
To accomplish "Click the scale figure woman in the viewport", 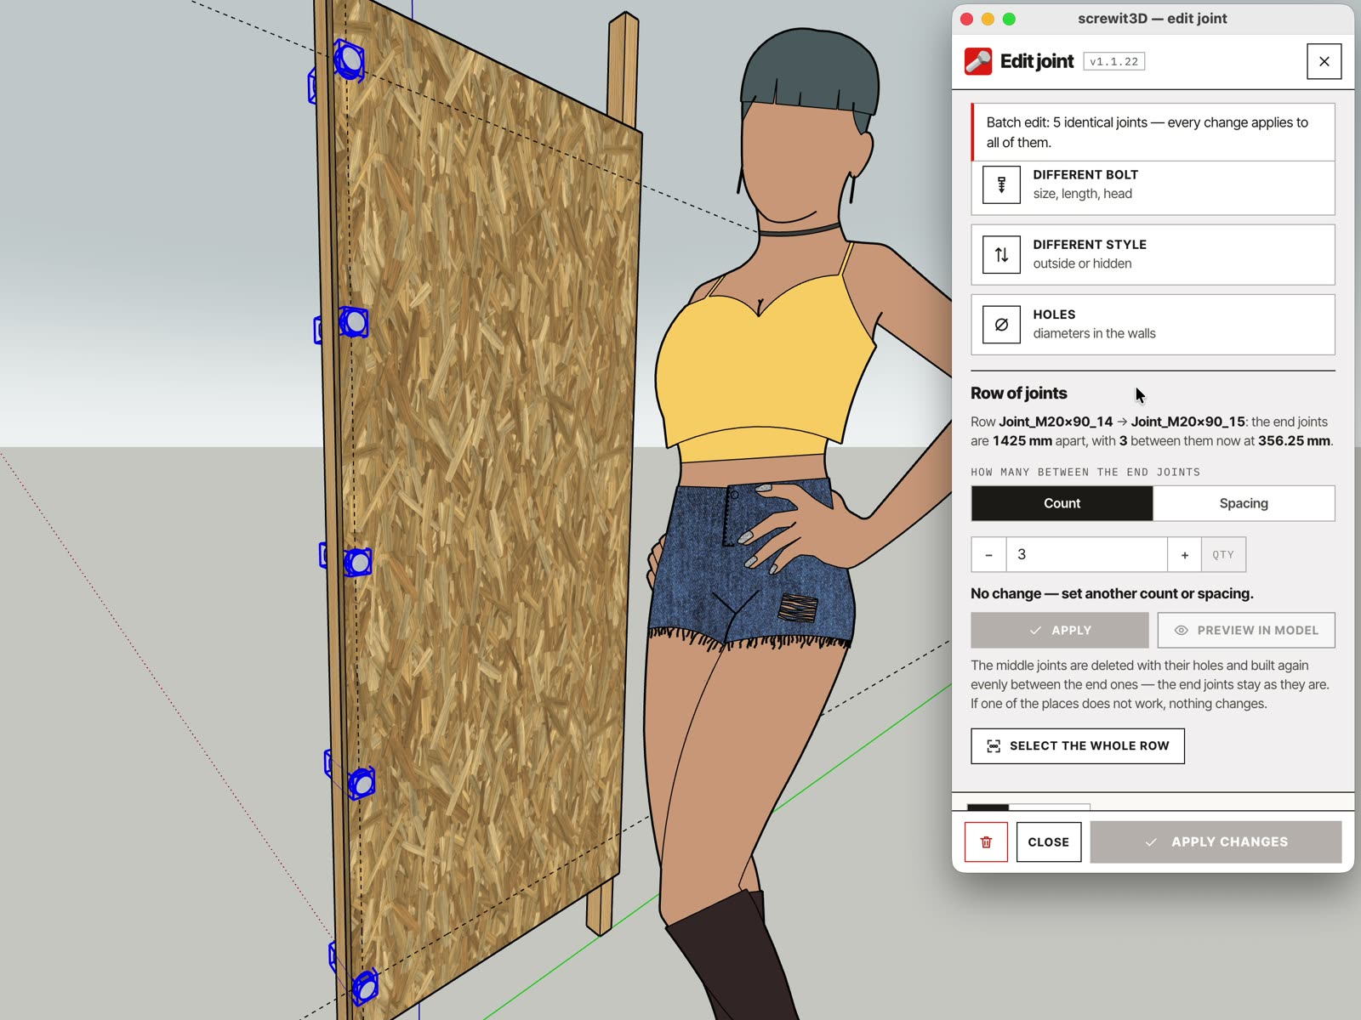I will pos(766,510).
